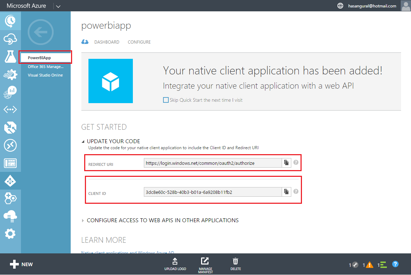The image size is (411, 275).
Task: Click the Microsoft Azure logo text
Action: [x=26, y=6]
